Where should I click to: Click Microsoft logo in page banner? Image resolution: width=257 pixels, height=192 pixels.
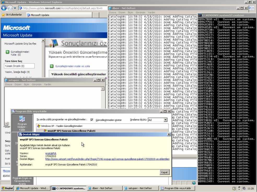[x=16, y=28]
